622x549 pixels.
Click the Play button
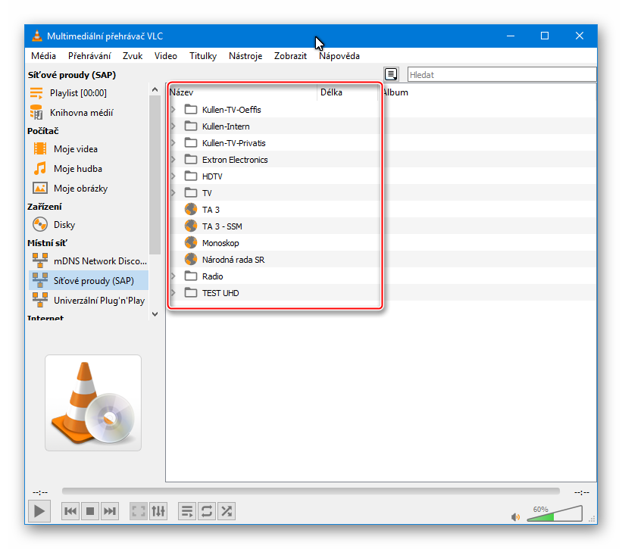37,511
